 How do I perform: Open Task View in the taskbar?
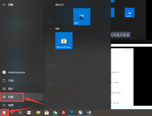[x=20, y=112]
